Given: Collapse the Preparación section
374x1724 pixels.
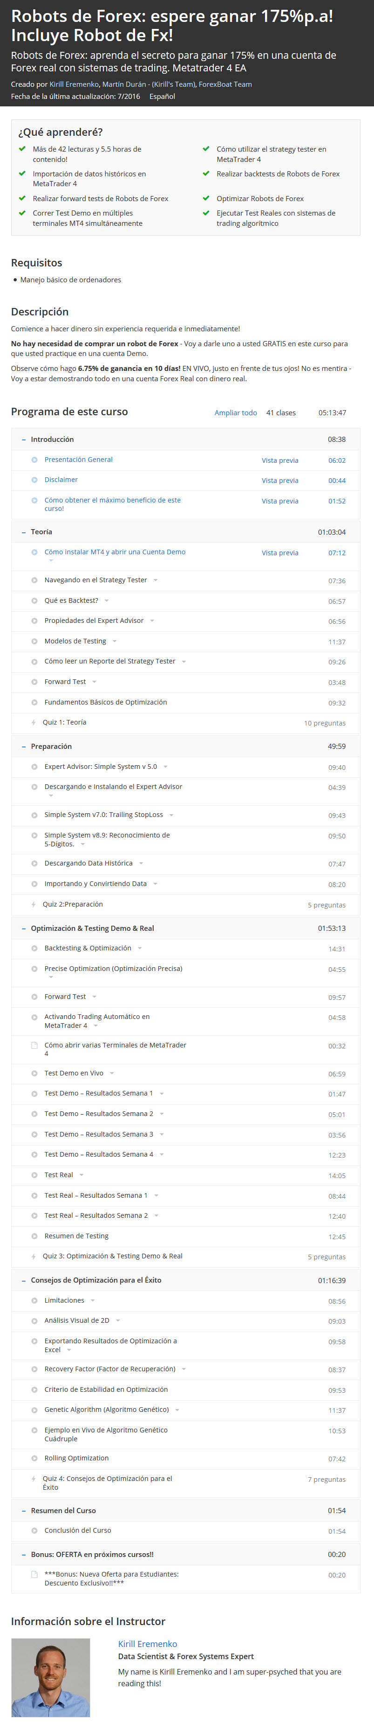Looking at the screenshot, I should pos(24,746).
